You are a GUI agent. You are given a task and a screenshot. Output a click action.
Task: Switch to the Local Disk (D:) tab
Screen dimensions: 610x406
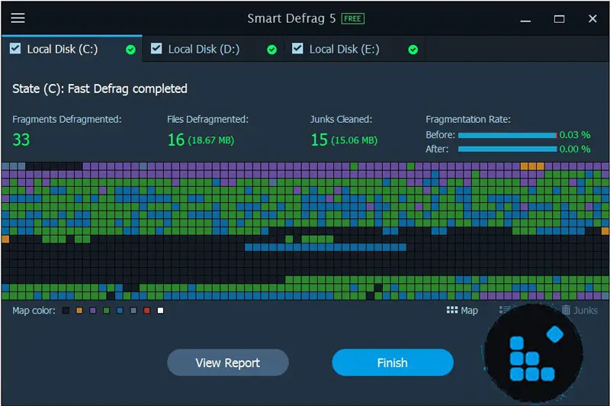tap(213, 49)
